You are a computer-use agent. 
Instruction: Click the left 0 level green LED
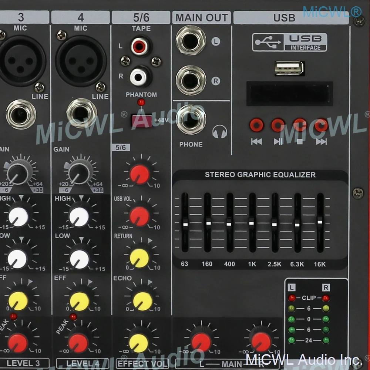click(x=292, y=319)
